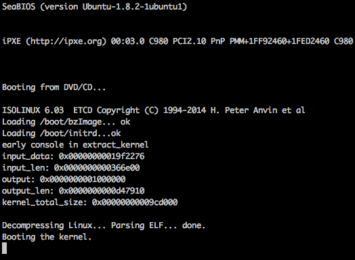Click the input_data hex value
This screenshot has width=355, height=260.
pos(102,156)
